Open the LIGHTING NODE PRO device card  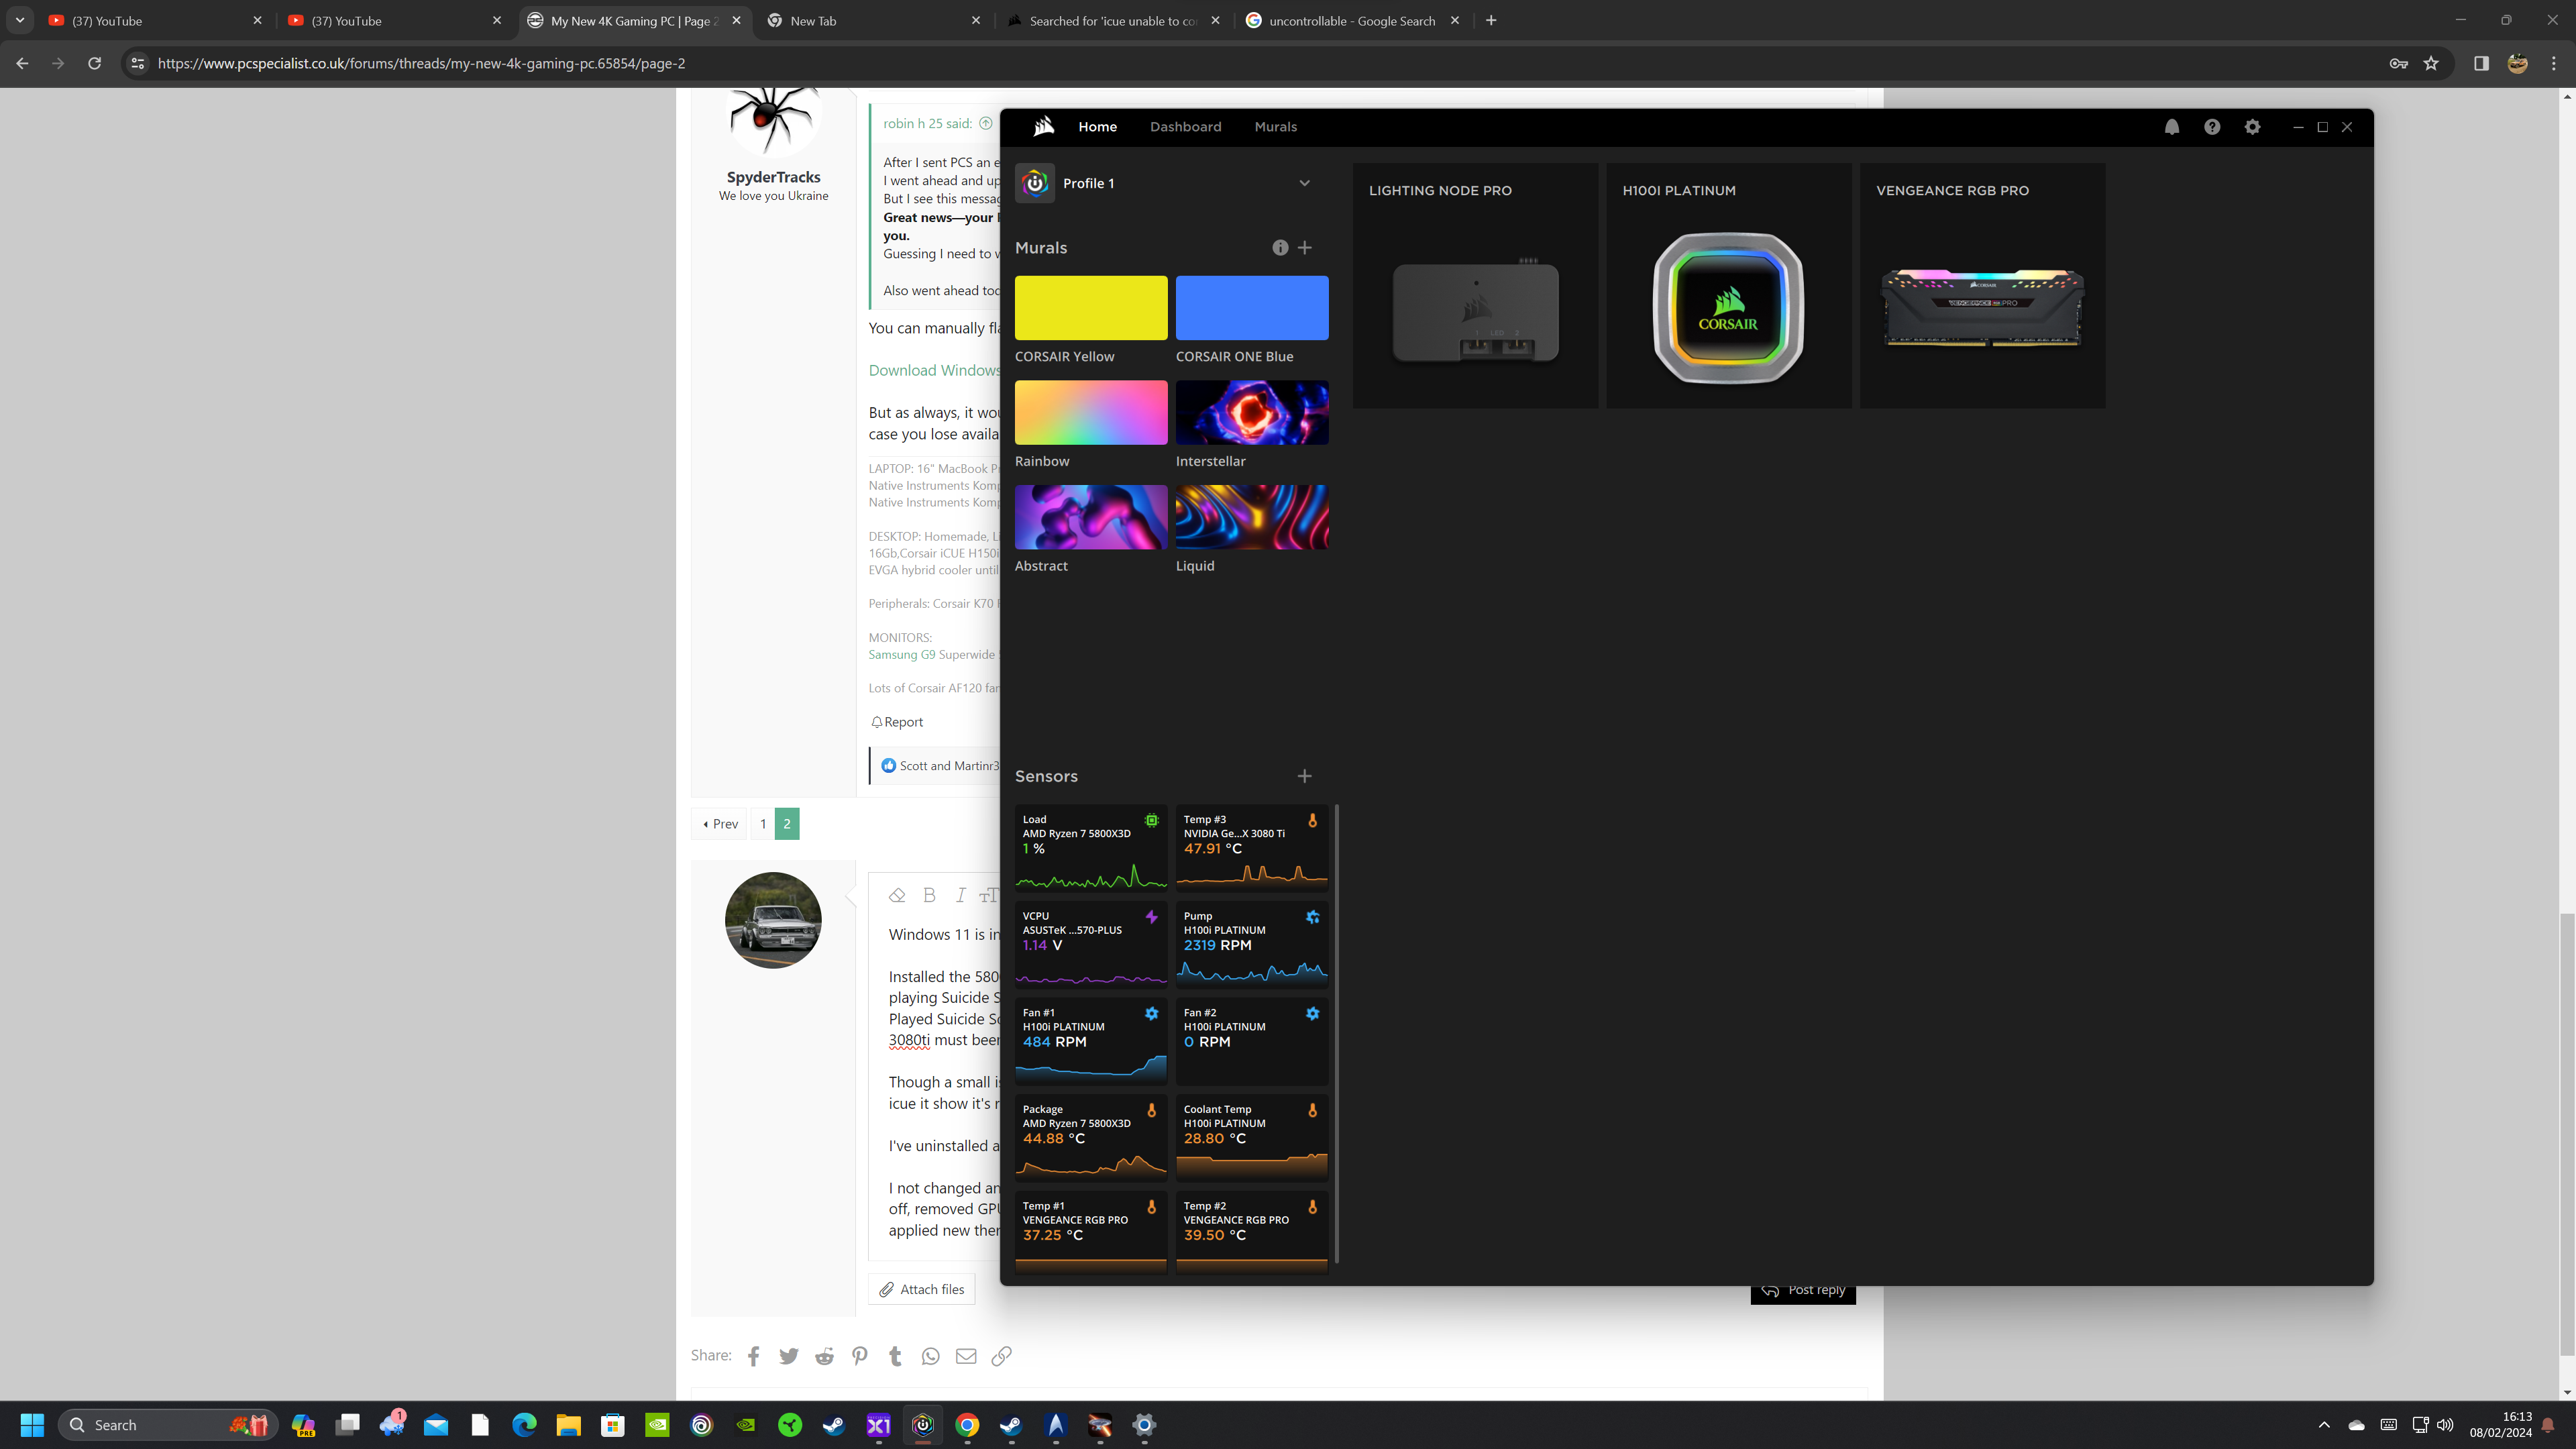point(1475,286)
